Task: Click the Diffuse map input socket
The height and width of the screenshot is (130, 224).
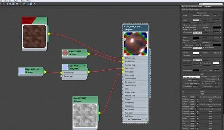Action: coord(123,58)
